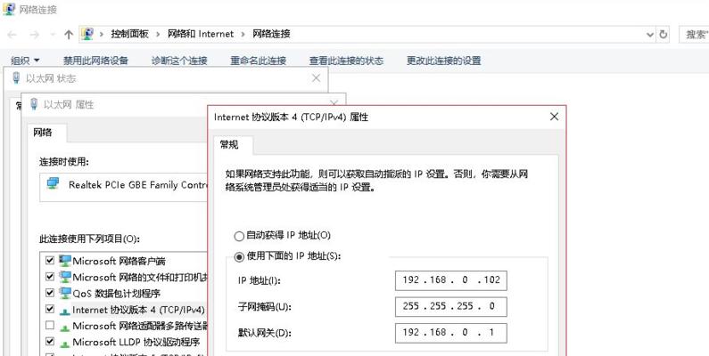Click the QoS 数据包计划程序 item icon
The image size is (709, 356).
coord(65,293)
